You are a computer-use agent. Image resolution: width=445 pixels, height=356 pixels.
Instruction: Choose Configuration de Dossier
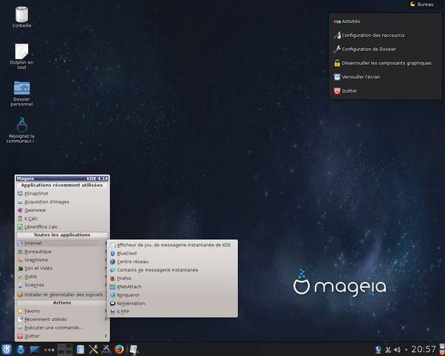pyautogui.click(x=385, y=49)
